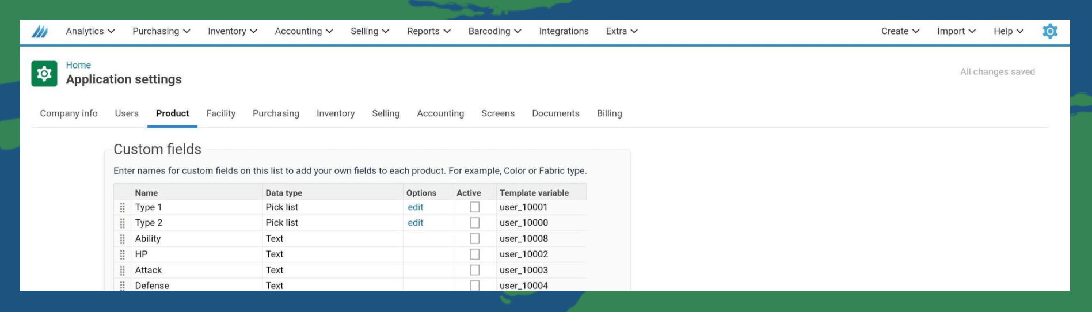Open the Import dropdown
This screenshot has width=1092, height=312.
point(956,31)
